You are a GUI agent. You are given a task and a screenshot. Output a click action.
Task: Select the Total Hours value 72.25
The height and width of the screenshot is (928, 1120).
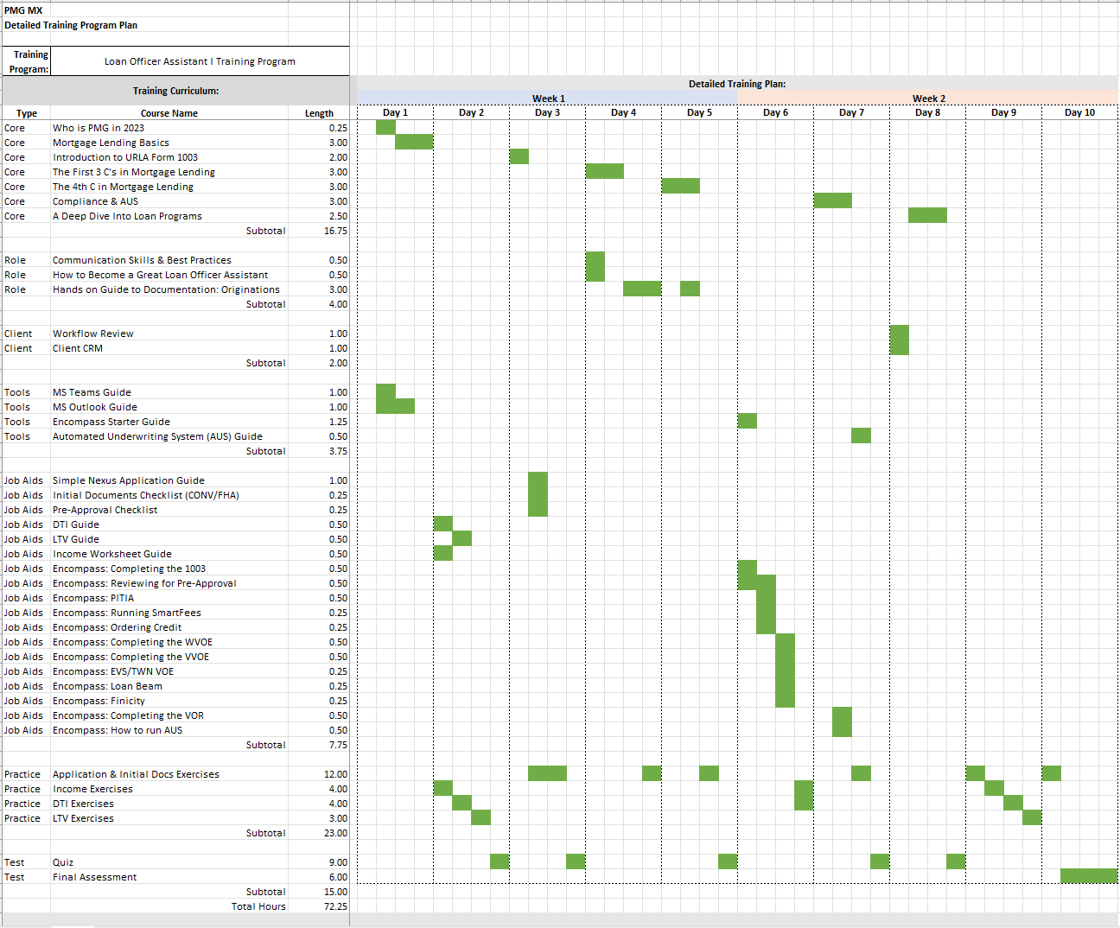[335, 906]
